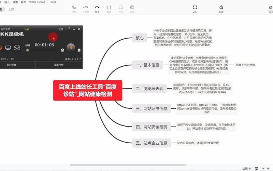Open the 笔记 (Note) tool
This screenshot has height=171, width=273.
[132, 7]
